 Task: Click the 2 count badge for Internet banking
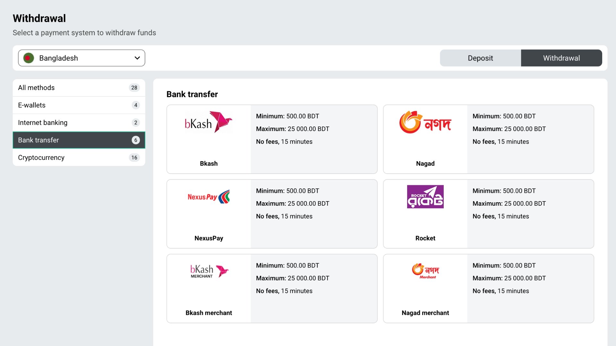pos(136,123)
